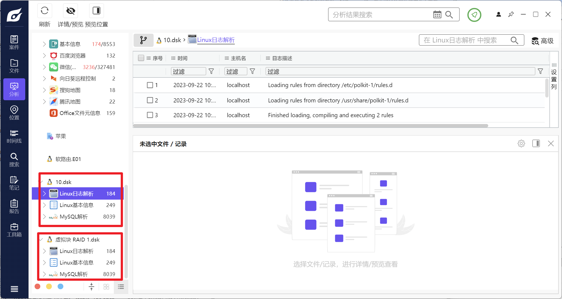Check the checkbox for row 3
This screenshot has width=562, height=299.
click(x=150, y=115)
